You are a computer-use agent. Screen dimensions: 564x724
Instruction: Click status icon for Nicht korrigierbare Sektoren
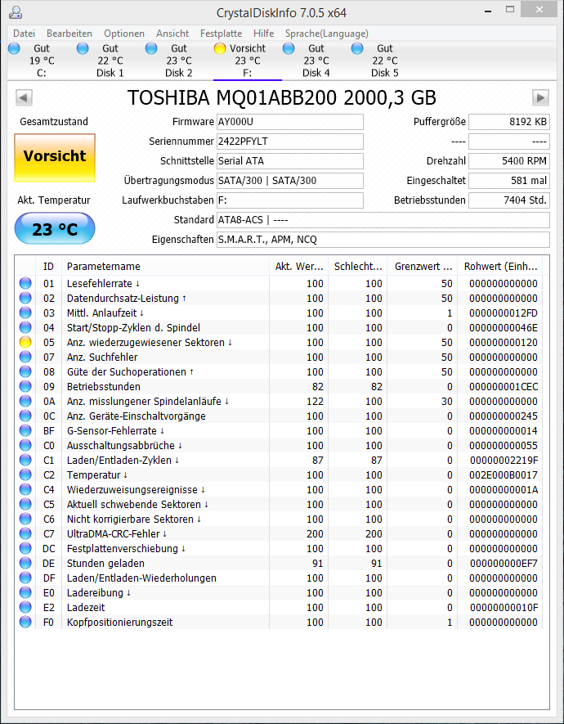click(x=25, y=519)
